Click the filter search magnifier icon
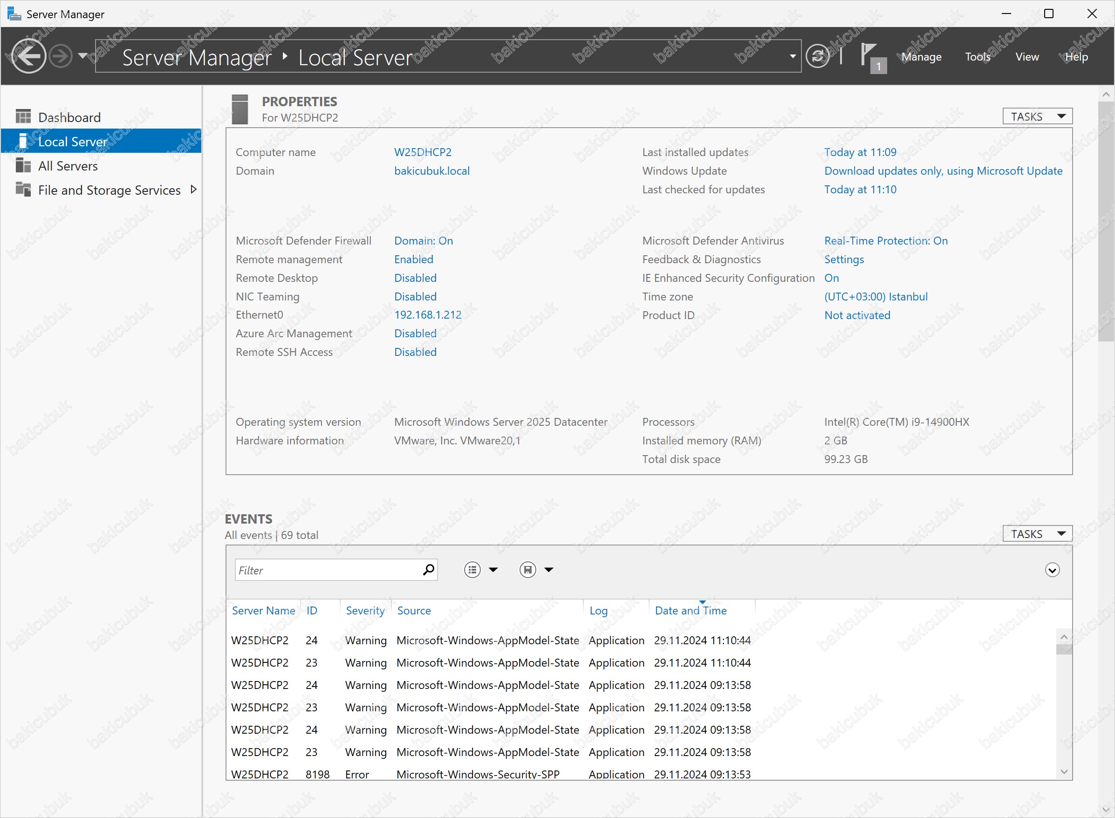The width and height of the screenshot is (1115, 818). (429, 570)
